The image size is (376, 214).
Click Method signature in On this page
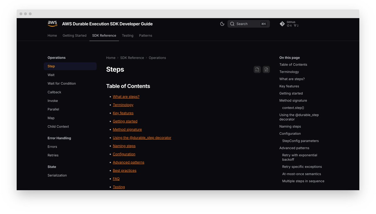(x=293, y=101)
